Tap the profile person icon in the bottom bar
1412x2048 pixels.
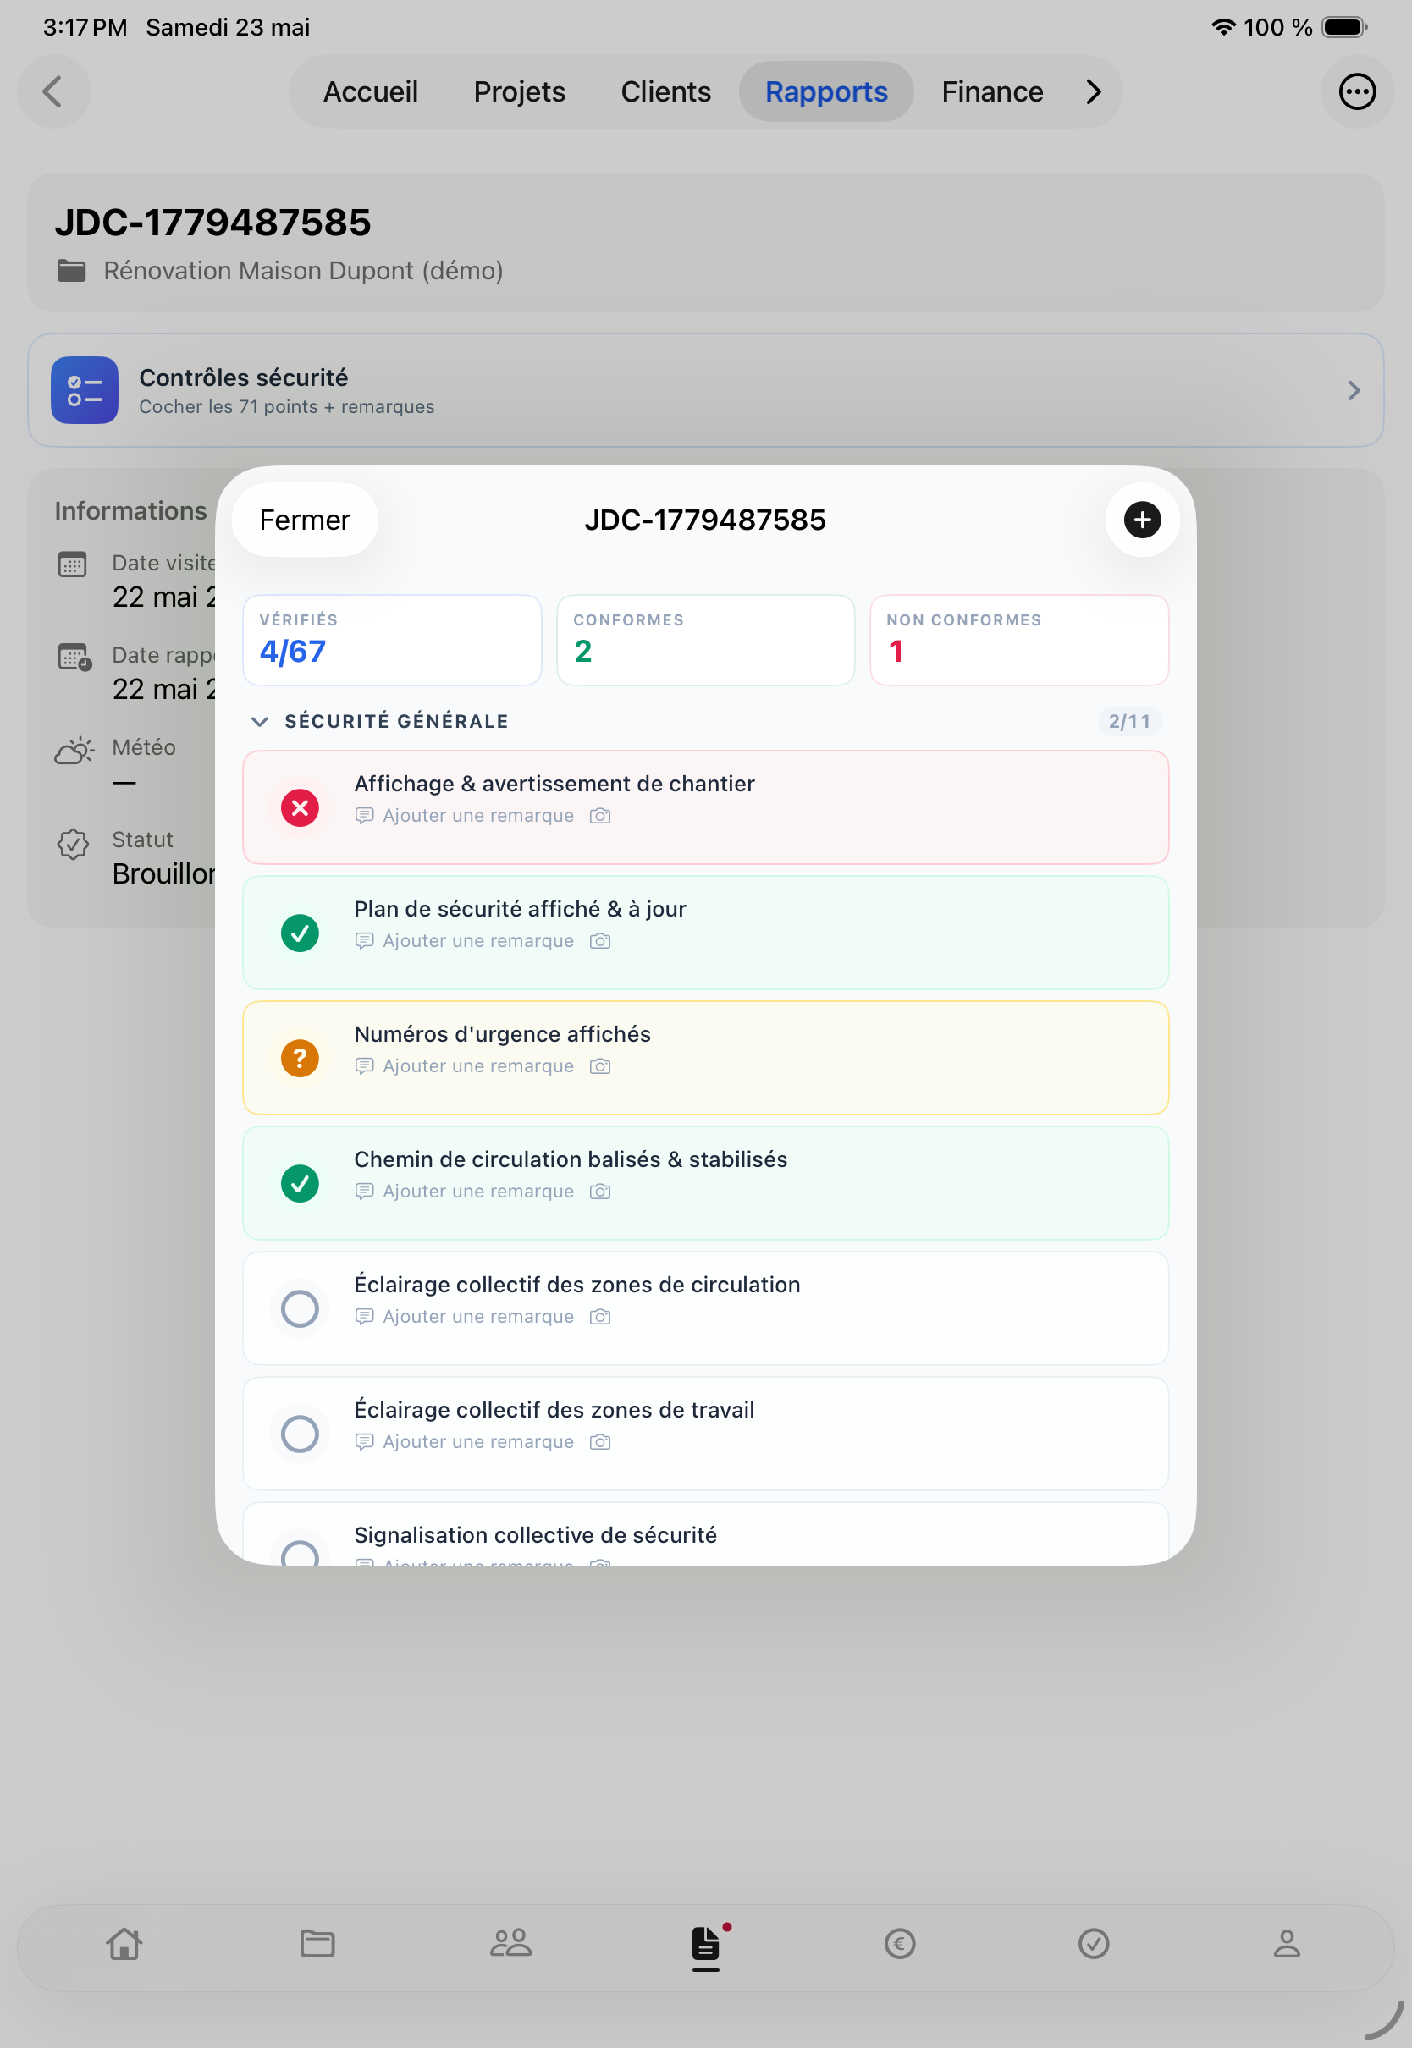point(1288,1943)
